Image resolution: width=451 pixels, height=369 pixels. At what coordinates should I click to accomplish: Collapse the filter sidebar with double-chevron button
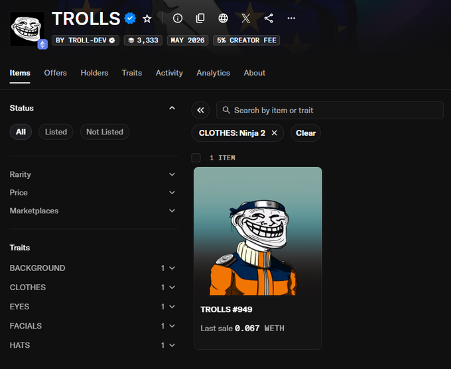200,110
